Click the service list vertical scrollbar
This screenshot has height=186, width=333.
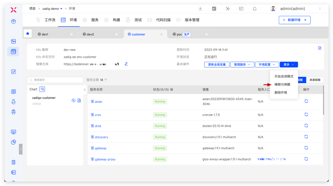tap(323, 100)
